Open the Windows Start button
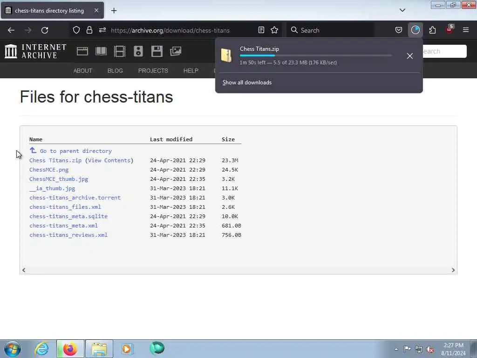Image resolution: width=477 pixels, height=358 pixels. (13, 349)
